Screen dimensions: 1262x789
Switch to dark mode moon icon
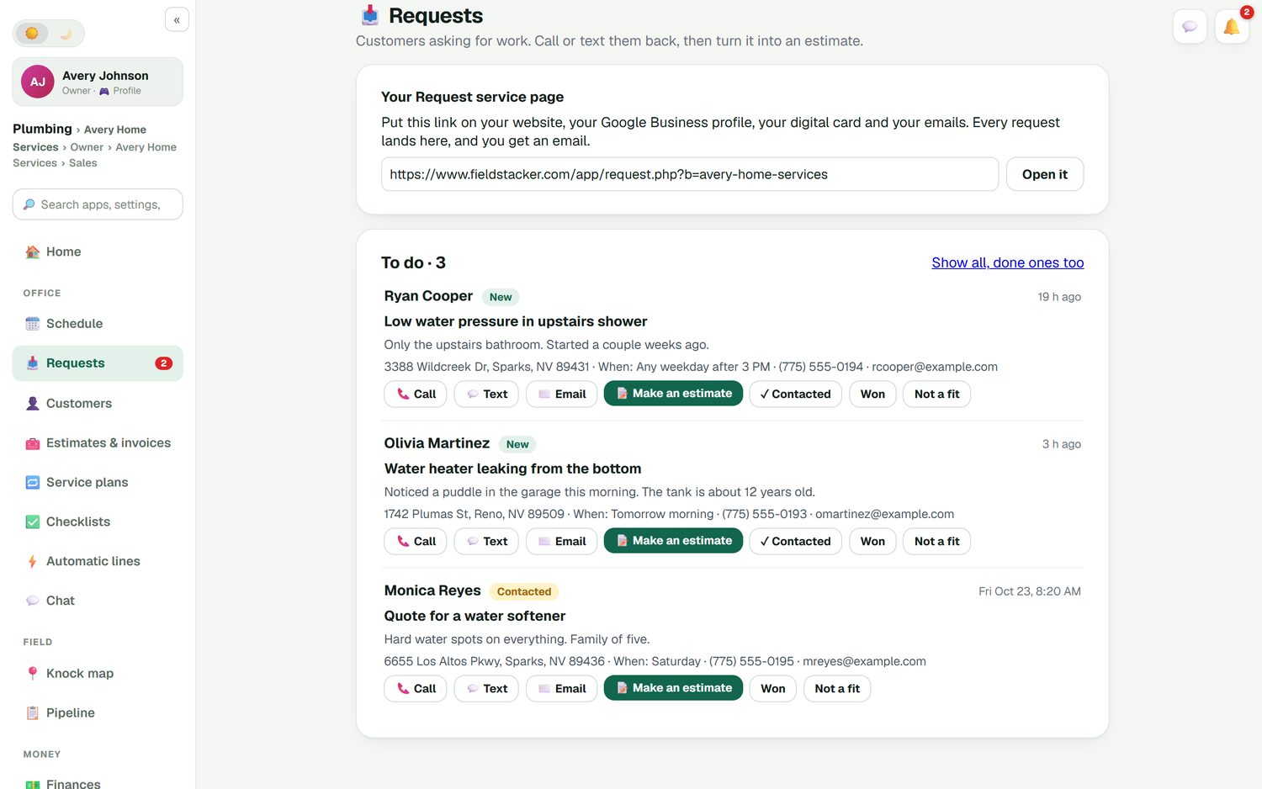point(66,34)
